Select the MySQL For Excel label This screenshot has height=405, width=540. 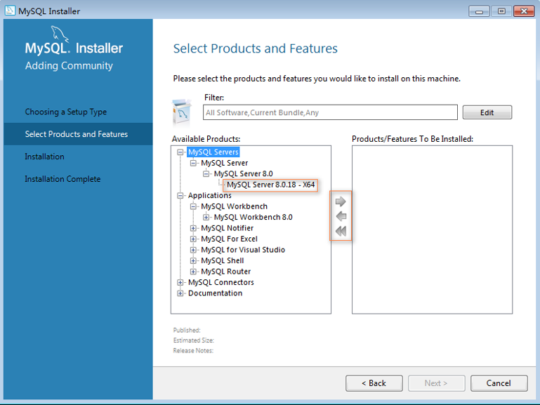pos(230,239)
